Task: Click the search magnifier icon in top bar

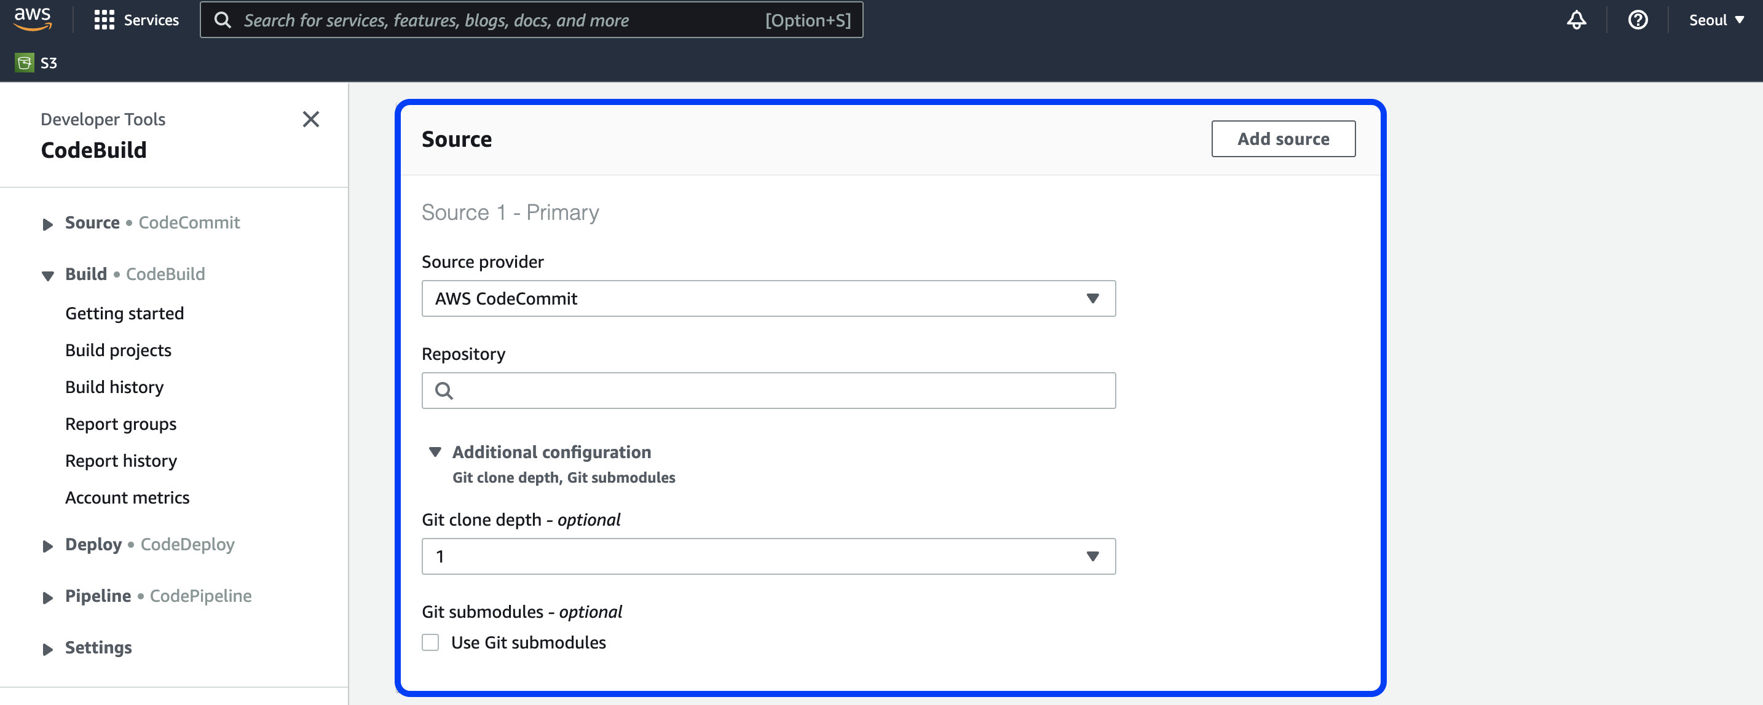Action: click(x=223, y=20)
